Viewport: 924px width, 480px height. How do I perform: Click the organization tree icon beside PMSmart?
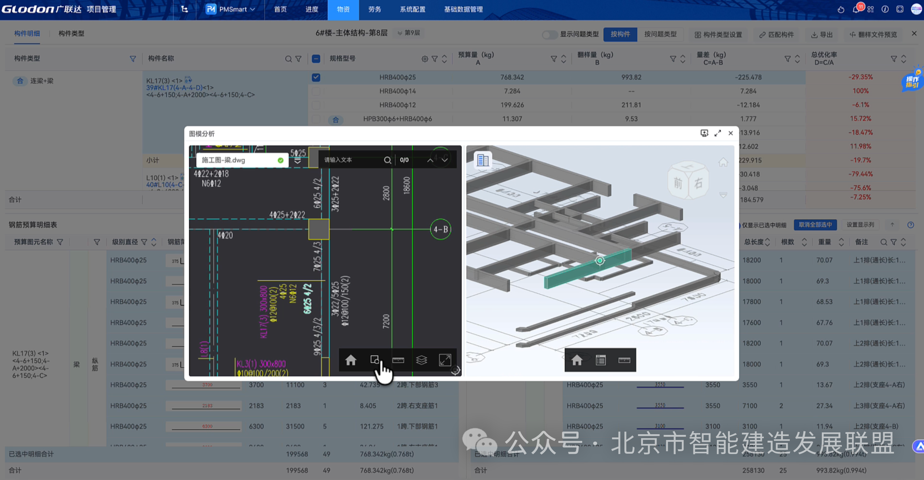click(184, 9)
